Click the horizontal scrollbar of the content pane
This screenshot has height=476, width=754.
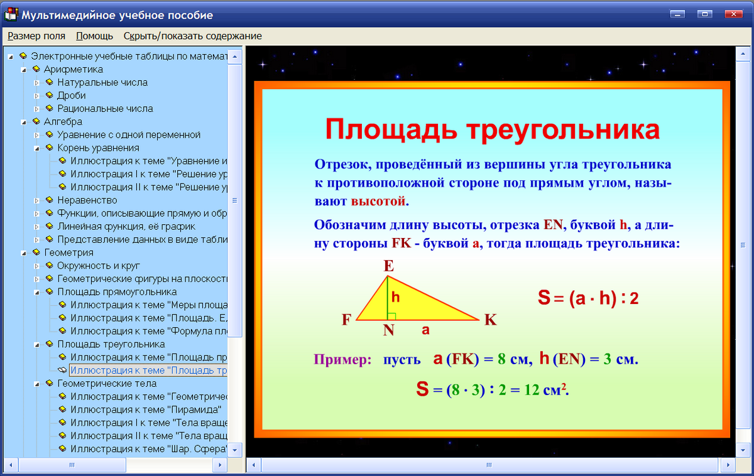coord(488,463)
